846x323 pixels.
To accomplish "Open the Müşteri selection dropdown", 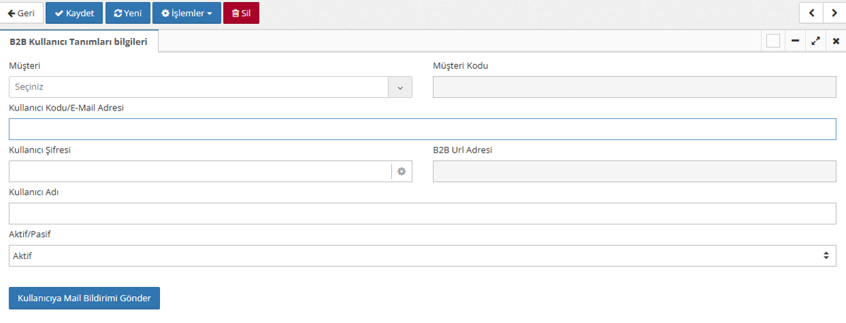I will coord(210,87).
